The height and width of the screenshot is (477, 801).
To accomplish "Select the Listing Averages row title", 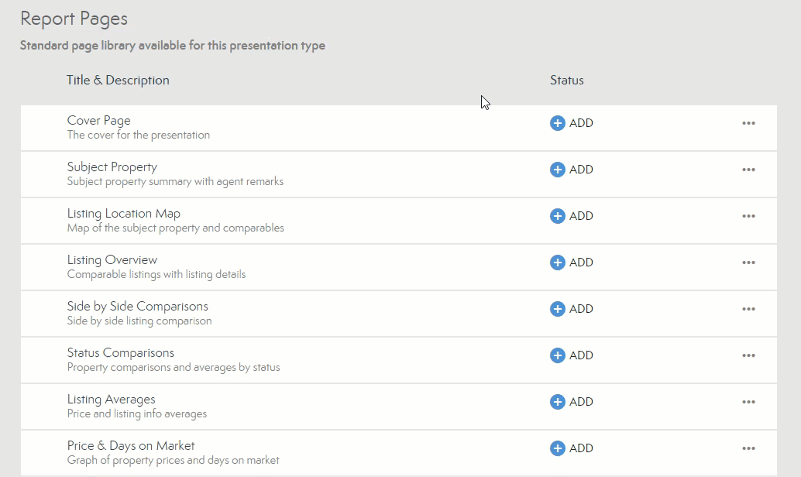I will (111, 400).
